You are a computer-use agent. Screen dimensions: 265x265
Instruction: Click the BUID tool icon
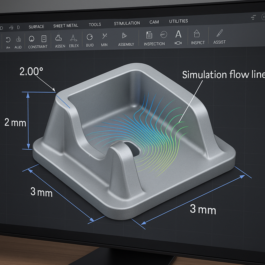tap(90, 37)
